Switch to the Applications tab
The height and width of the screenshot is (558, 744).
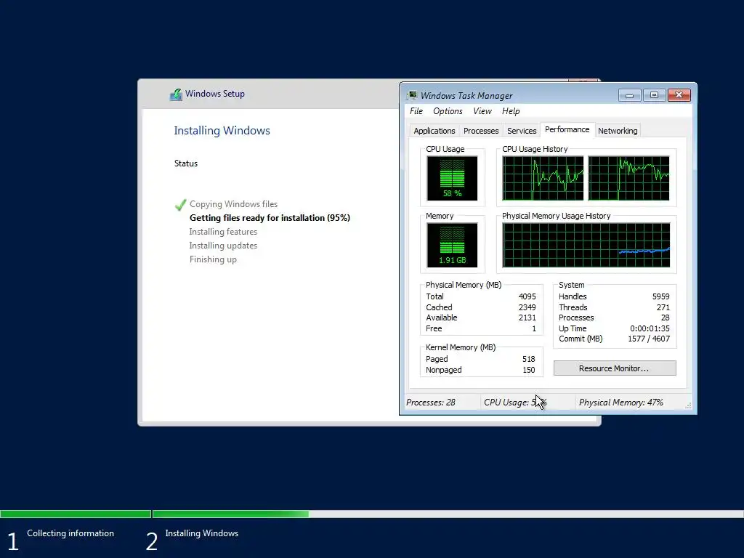[434, 131]
